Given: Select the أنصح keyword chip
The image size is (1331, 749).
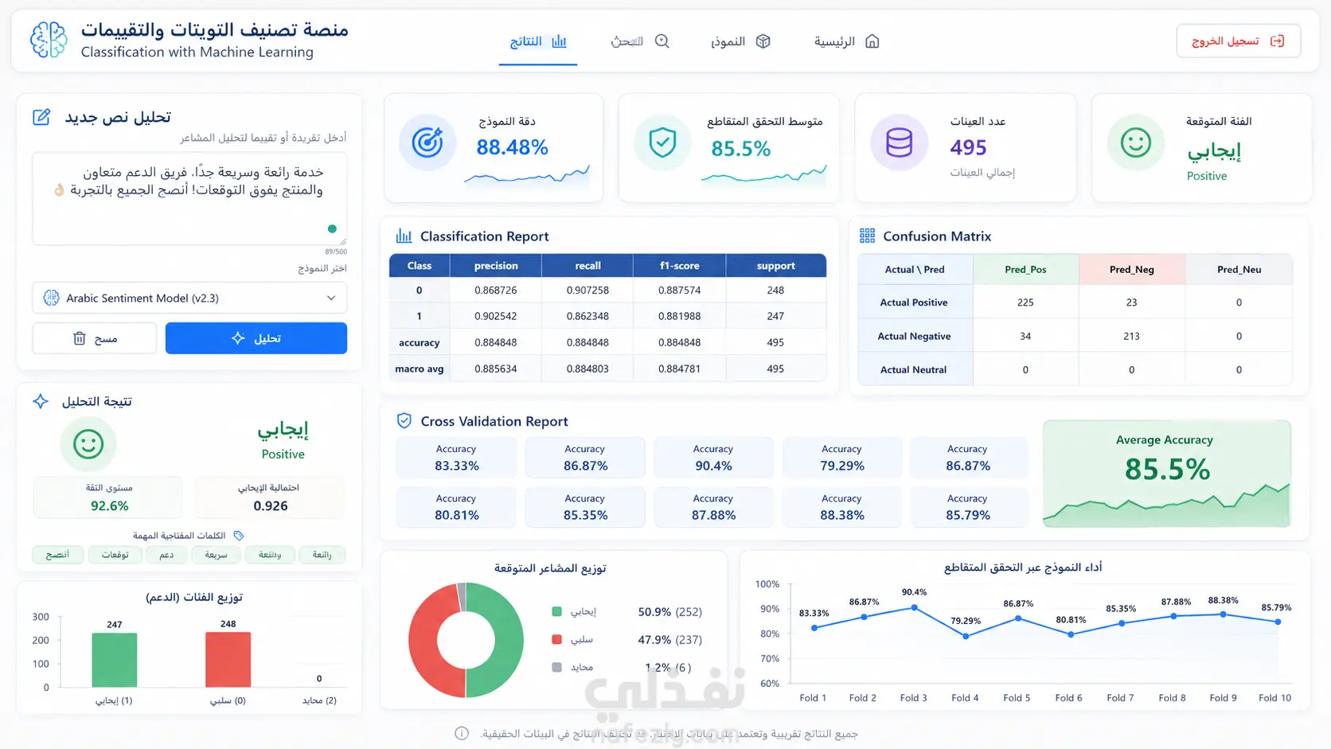Looking at the screenshot, I should (x=57, y=555).
